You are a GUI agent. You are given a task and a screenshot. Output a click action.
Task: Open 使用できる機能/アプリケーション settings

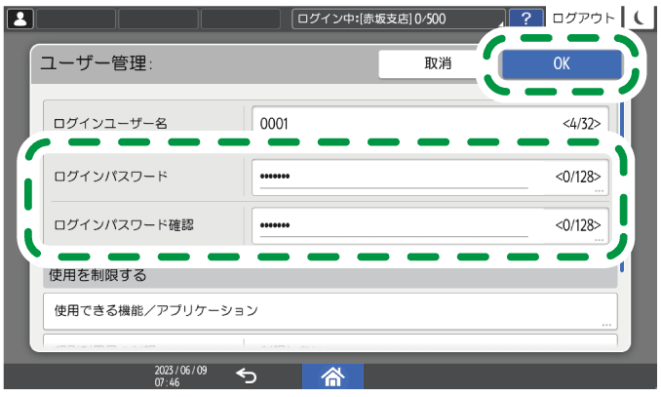pos(330,311)
